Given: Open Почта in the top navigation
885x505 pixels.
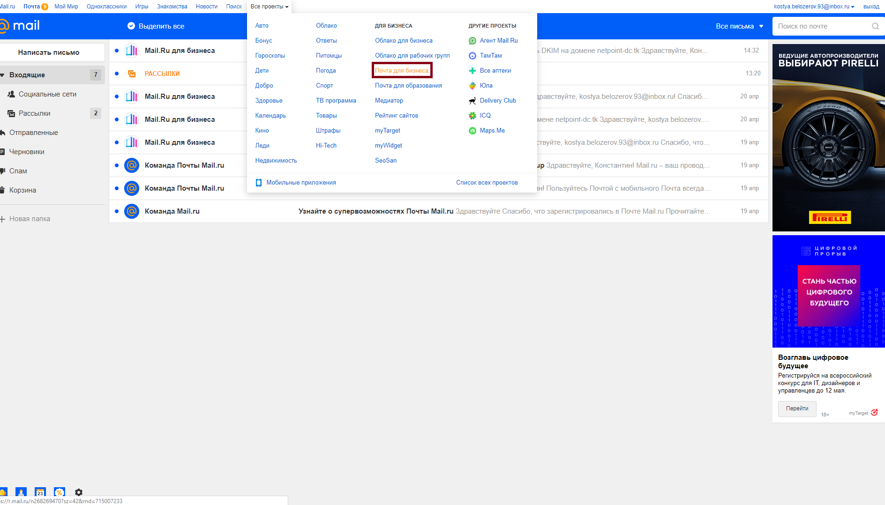Looking at the screenshot, I should click(32, 7).
